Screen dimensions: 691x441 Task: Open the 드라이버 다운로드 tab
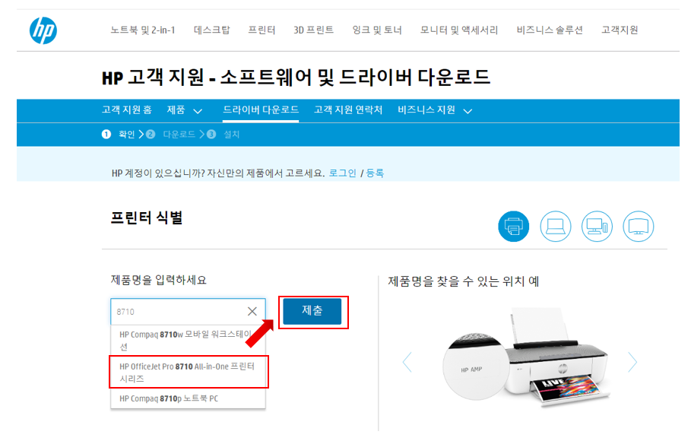pyautogui.click(x=261, y=109)
